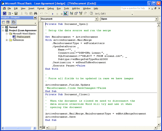Click View Code icon in Project panel
Image resolution: width=162 pixels, height=131 pixels.
4,22
